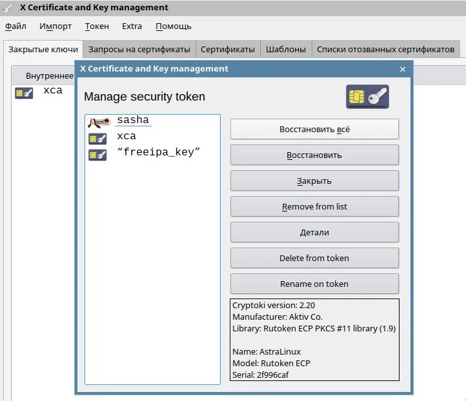This screenshot has width=466, height=401.
Task: Click the Name: AstraLinux line
Action: [x=267, y=352]
